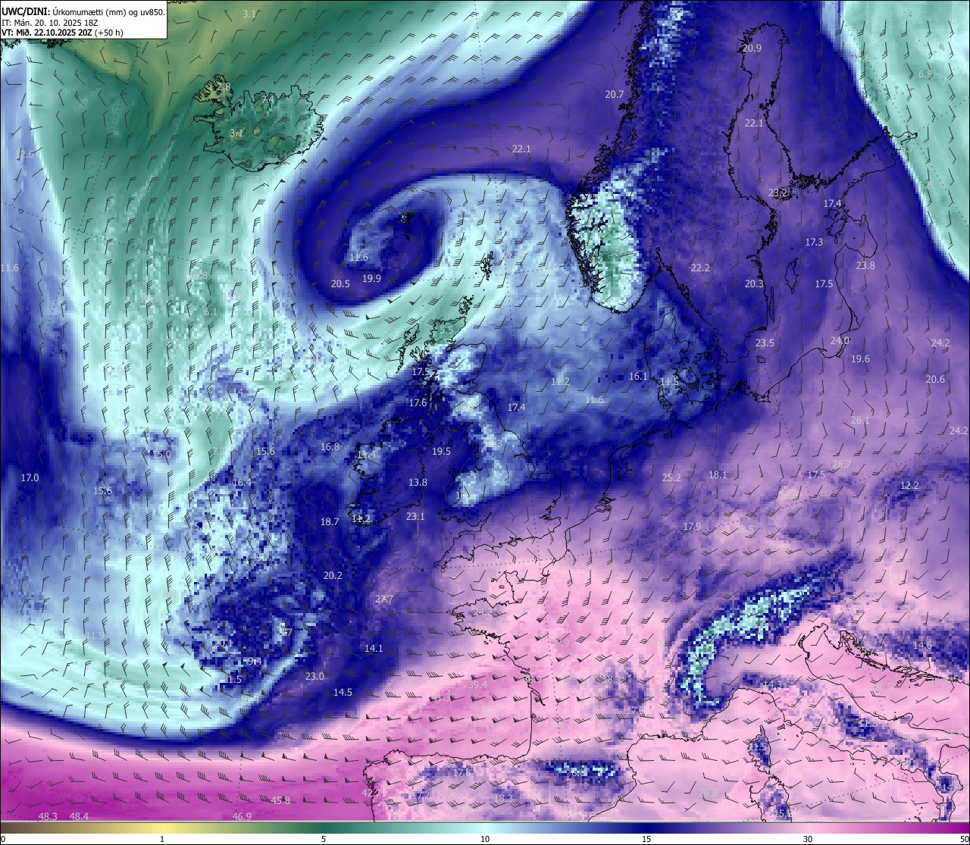The height and width of the screenshot is (845, 970).
Task: Click the 17.6 value west of Scotland
Action: click(x=418, y=402)
